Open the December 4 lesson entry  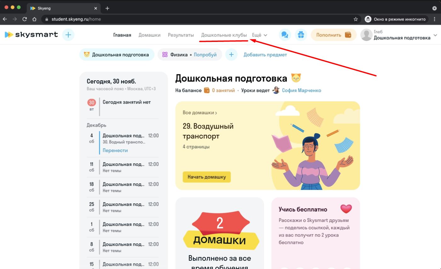[x=123, y=143]
